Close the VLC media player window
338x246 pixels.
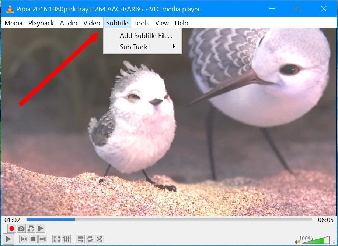(x=324, y=9)
